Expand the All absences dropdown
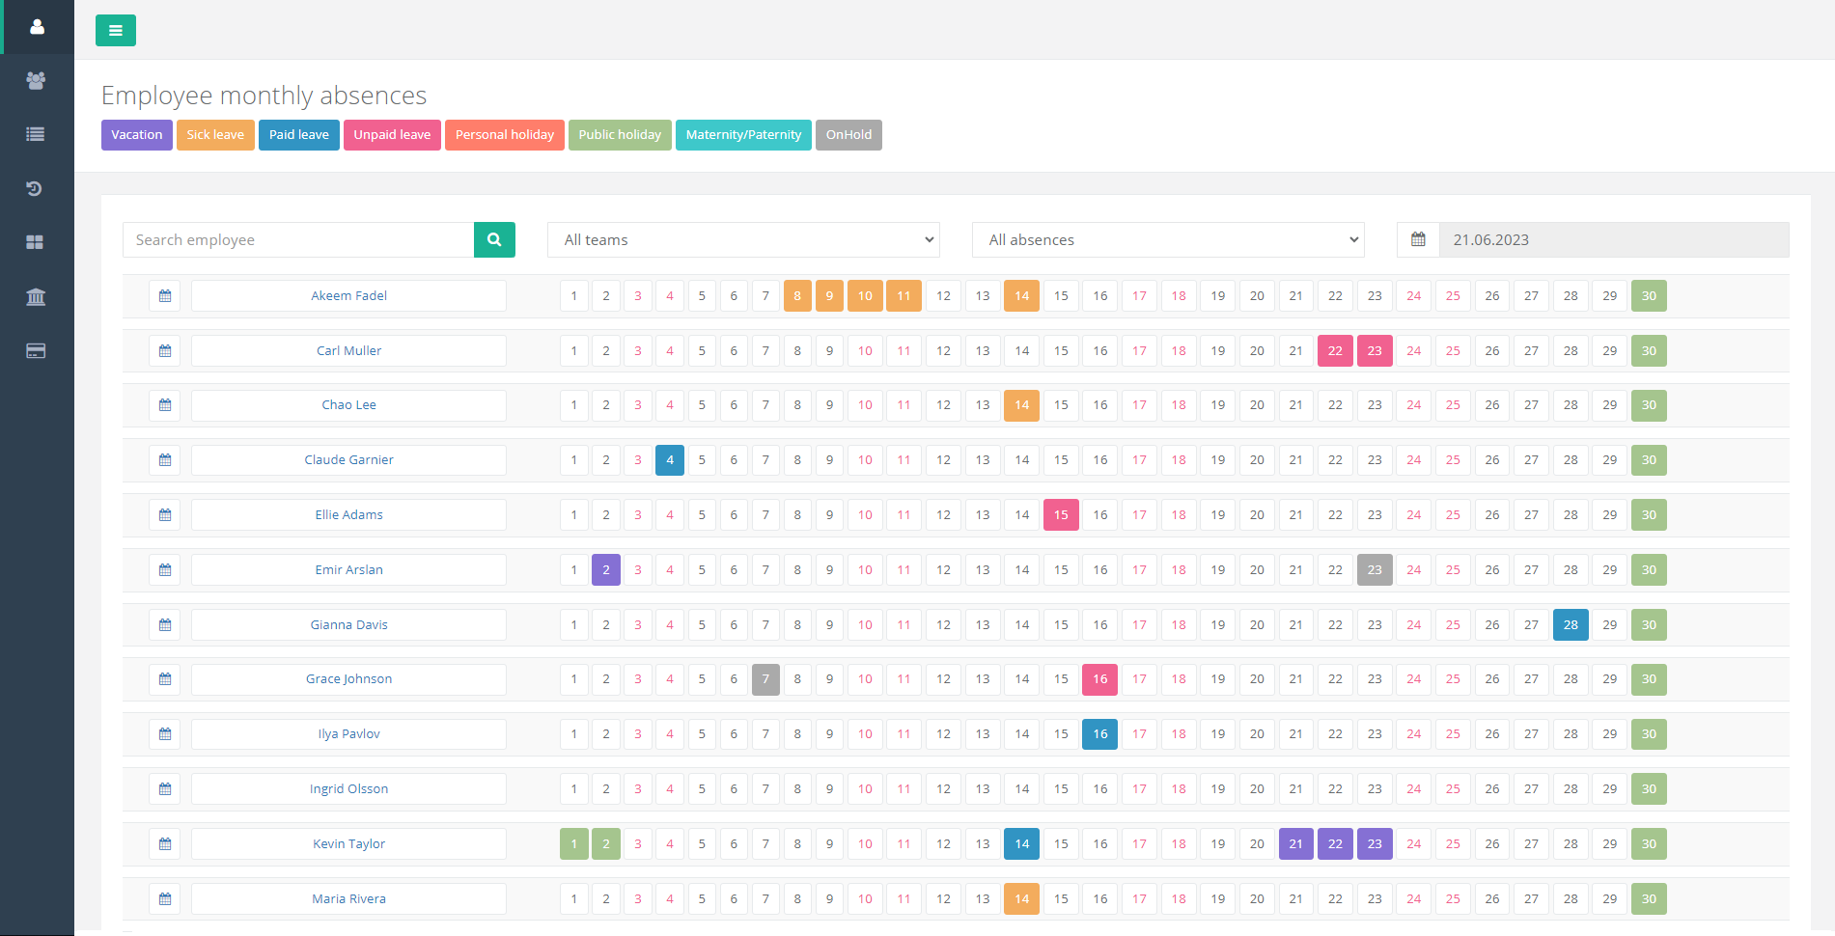1835x936 pixels. point(1167,239)
